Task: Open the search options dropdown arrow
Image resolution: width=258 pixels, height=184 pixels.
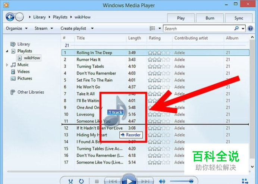Action: coord(243,29)
